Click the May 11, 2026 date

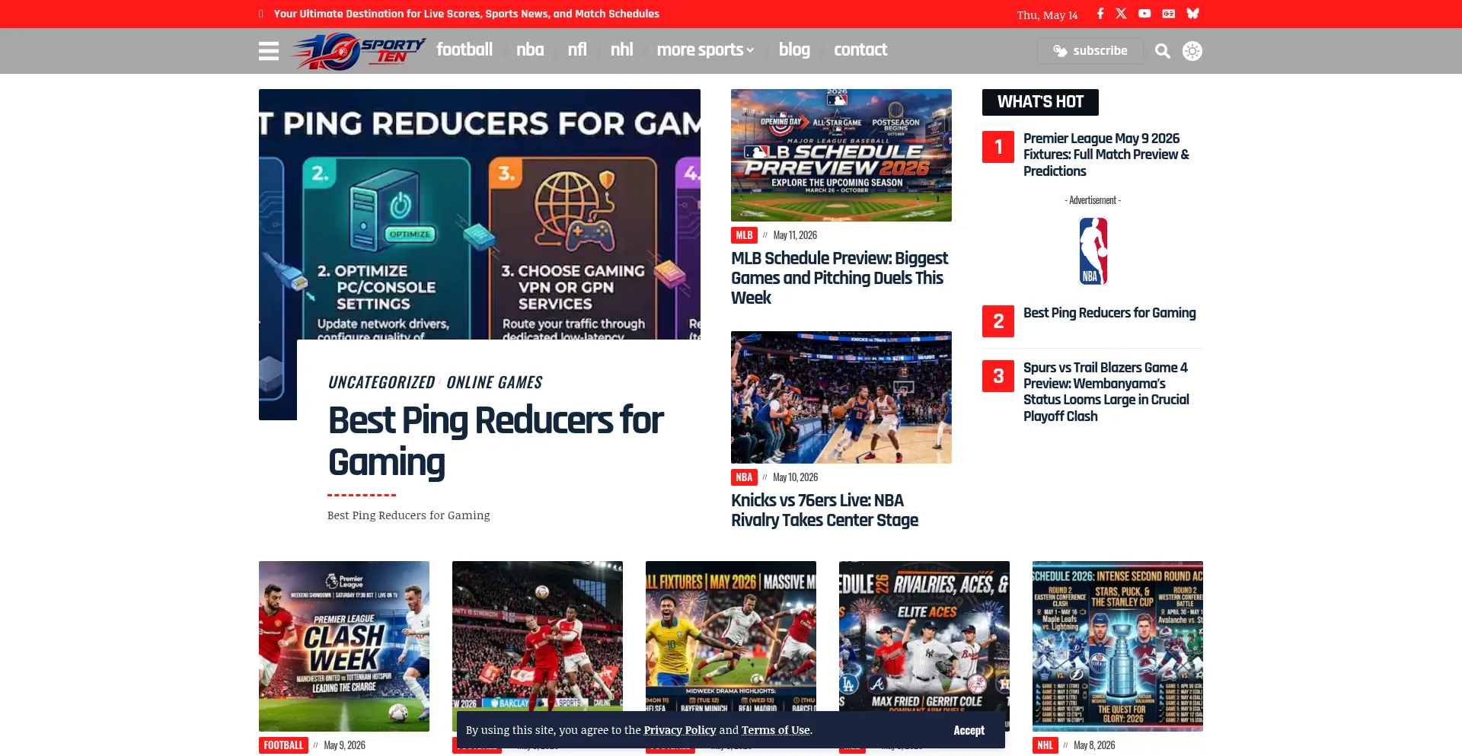tap(795, 235)
